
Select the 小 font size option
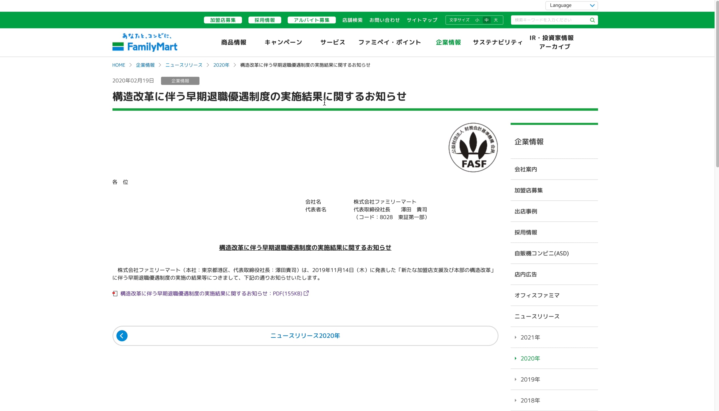point(477,20)
